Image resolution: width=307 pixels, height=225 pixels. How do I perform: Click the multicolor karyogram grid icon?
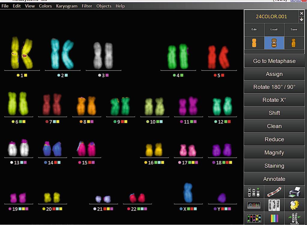pyautogui.click(x=254, y=218)
